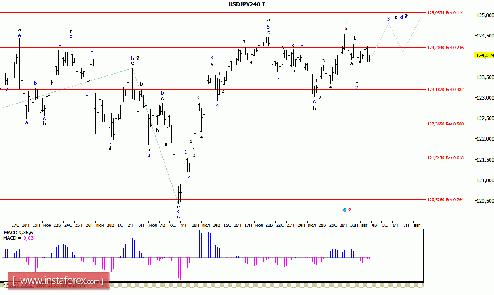The image size is (494, 295).
Task: Click the 10П date on time axis
Action: tap(195, 225)
